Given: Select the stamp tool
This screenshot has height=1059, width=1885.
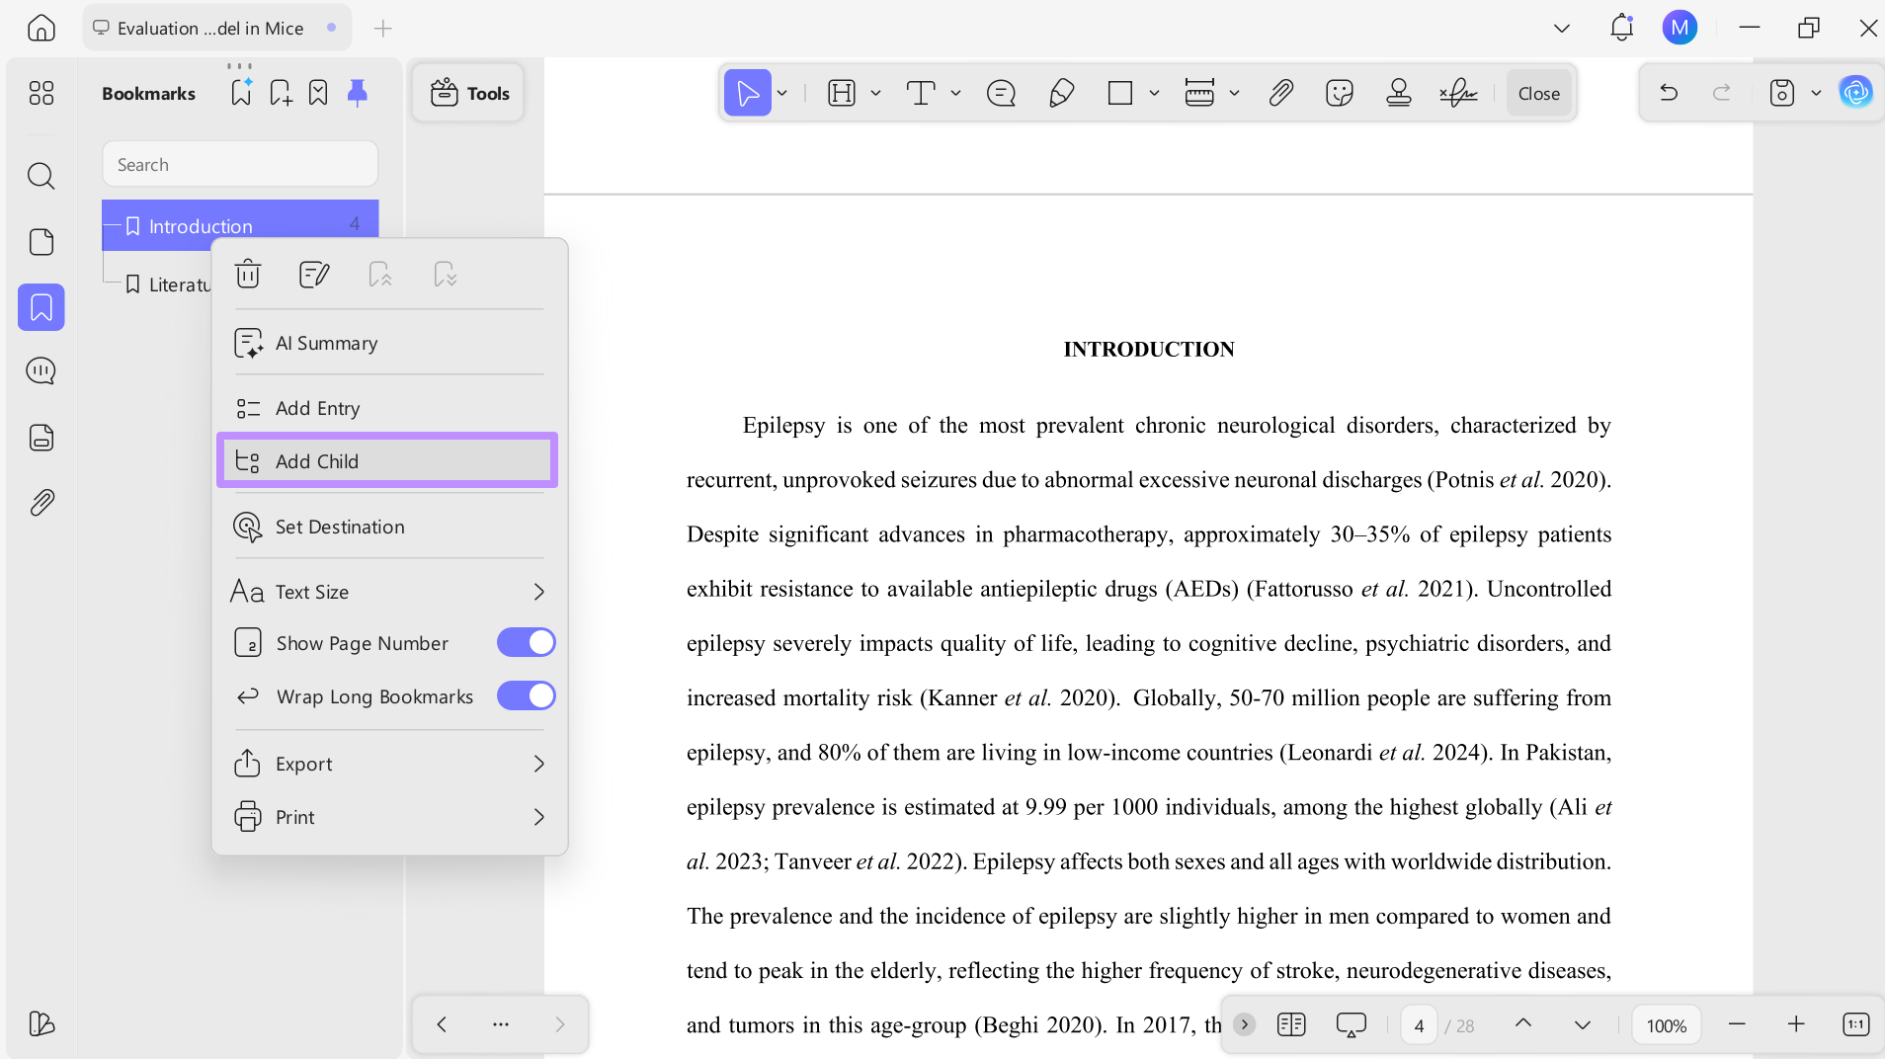Looking at the screenshot, I should (x=1399, y=93).
